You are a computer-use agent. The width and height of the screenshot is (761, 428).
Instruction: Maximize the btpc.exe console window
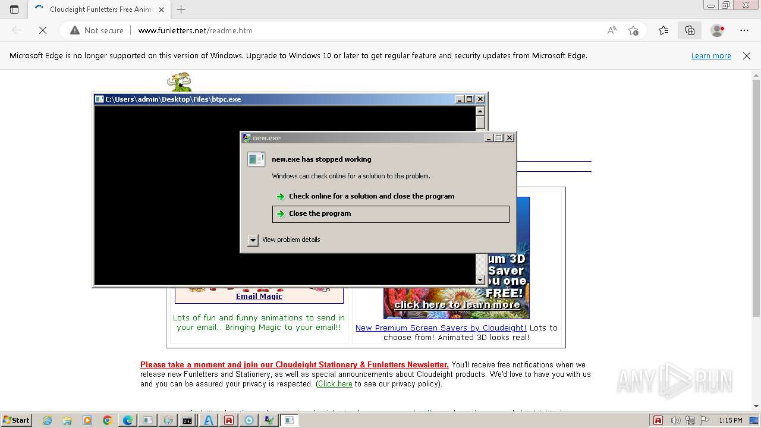470,99
